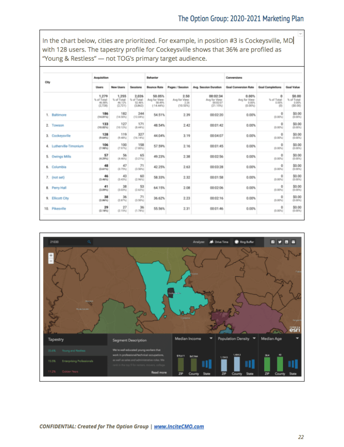
Task: Click the search magnifier icon beside 21030
Action: [x=89, y=242]
